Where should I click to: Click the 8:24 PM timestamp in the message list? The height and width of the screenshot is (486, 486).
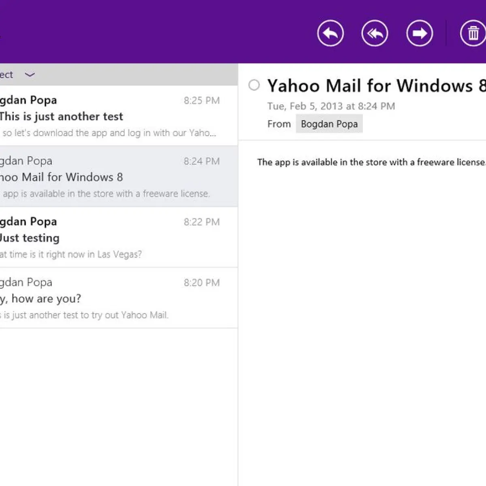click(202, 161)
